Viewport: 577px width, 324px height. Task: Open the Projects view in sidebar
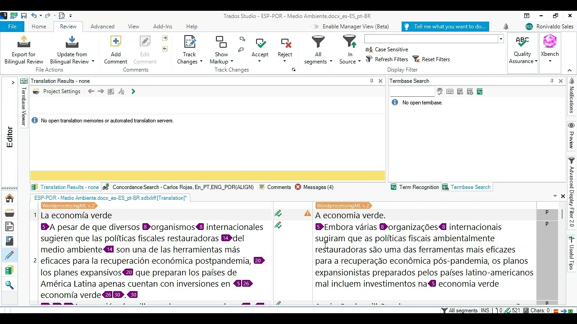point(9,213)
